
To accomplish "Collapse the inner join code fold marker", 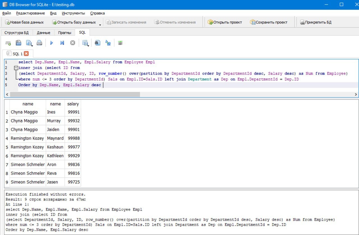I will 16,68.
